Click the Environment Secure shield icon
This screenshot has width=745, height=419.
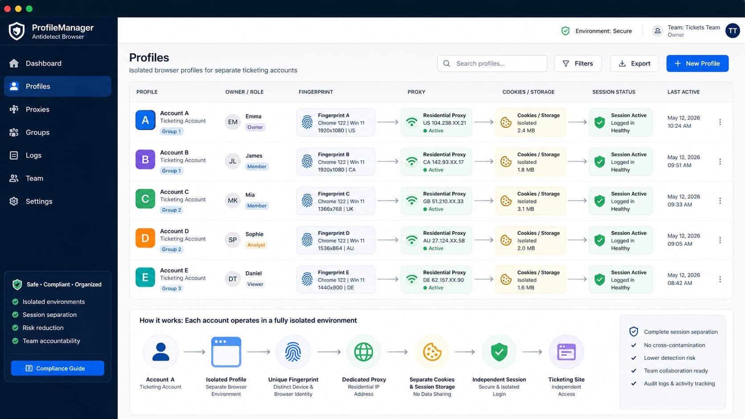(565, 31)
